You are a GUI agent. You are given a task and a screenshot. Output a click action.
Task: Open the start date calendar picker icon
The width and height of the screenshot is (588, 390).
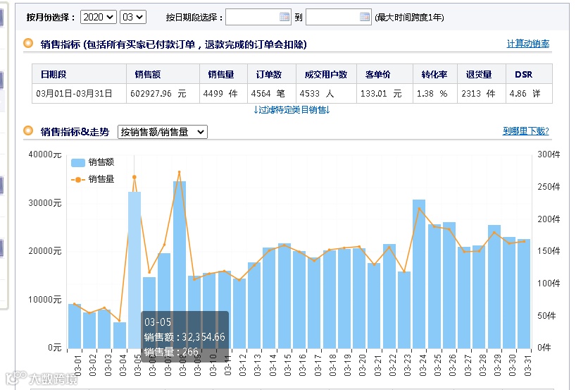click(x=284, y=17)
